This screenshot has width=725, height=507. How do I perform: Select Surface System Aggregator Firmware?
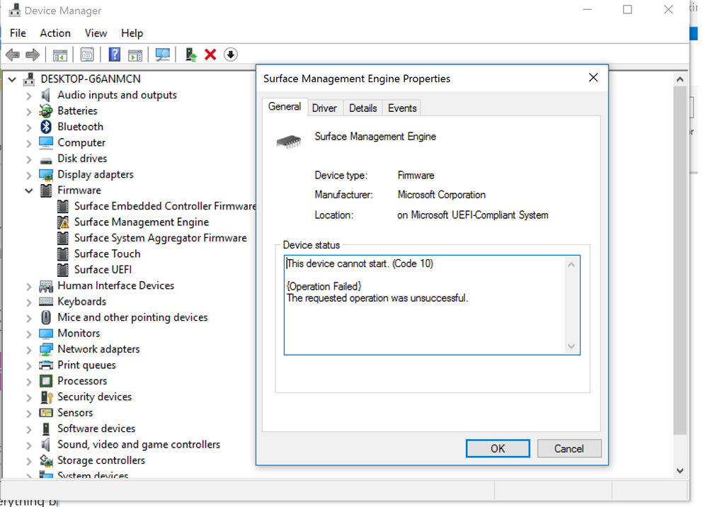[161, 238]
